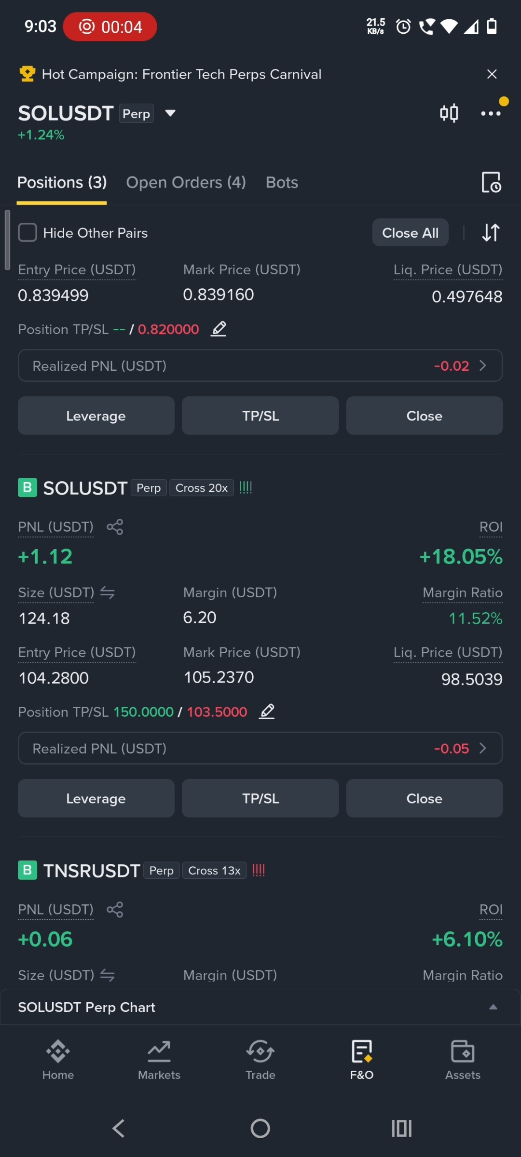
Task: Expand SOLUSDT Realized PNL -0.05 details
Action: (x=260, y=748)
